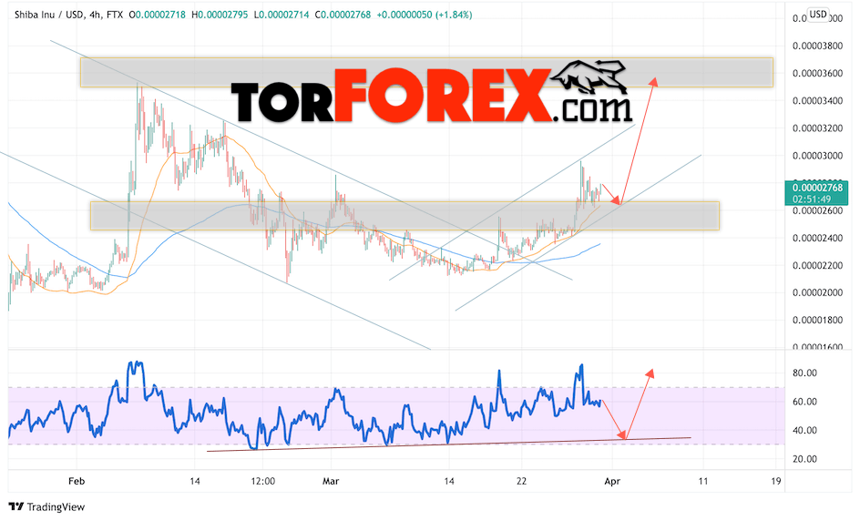Click the 60.00 RSI scale label
Screen dimensions: 860x521
(x=804, y=402)
